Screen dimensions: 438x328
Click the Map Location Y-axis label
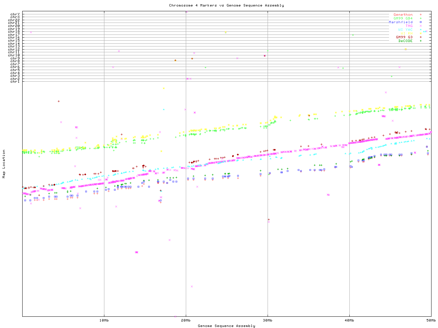pyautogui.click(x=4, y=164)
